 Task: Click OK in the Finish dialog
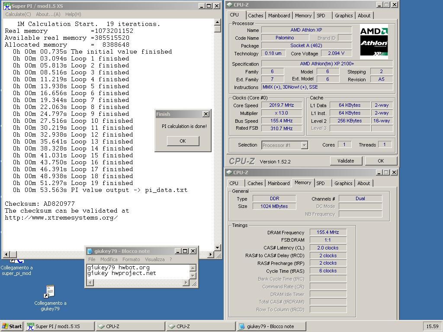pos(183,141)
